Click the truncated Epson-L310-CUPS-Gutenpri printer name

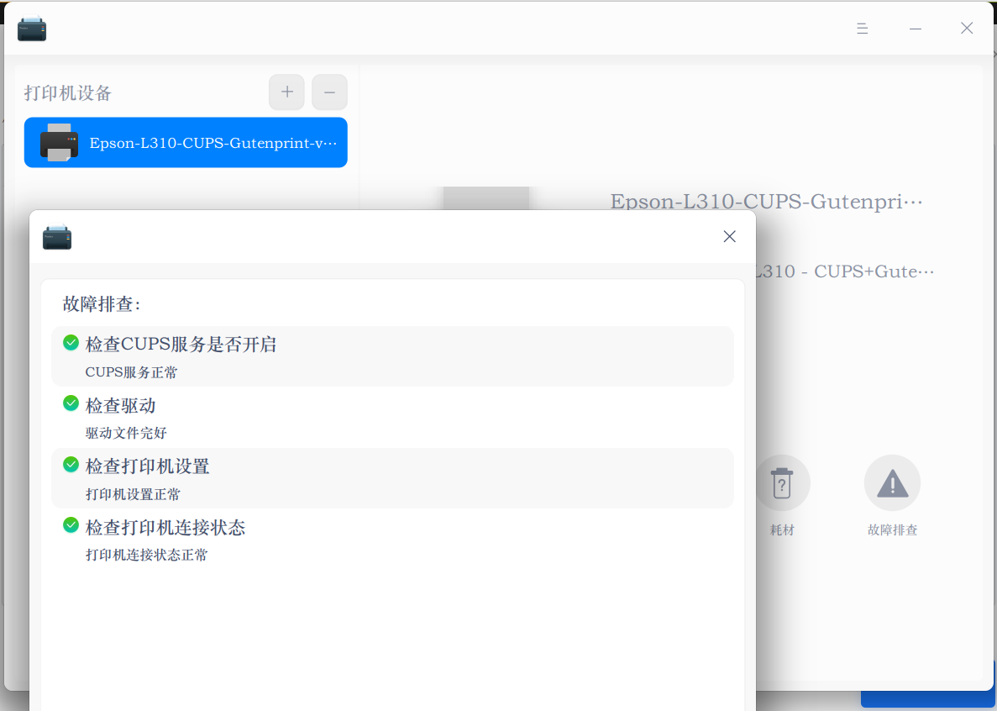coord(765,202)
